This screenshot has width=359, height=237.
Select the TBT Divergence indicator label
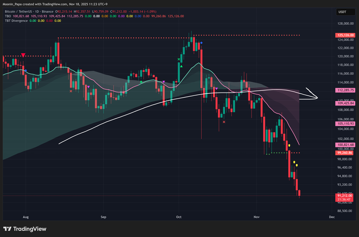[16, 21]
